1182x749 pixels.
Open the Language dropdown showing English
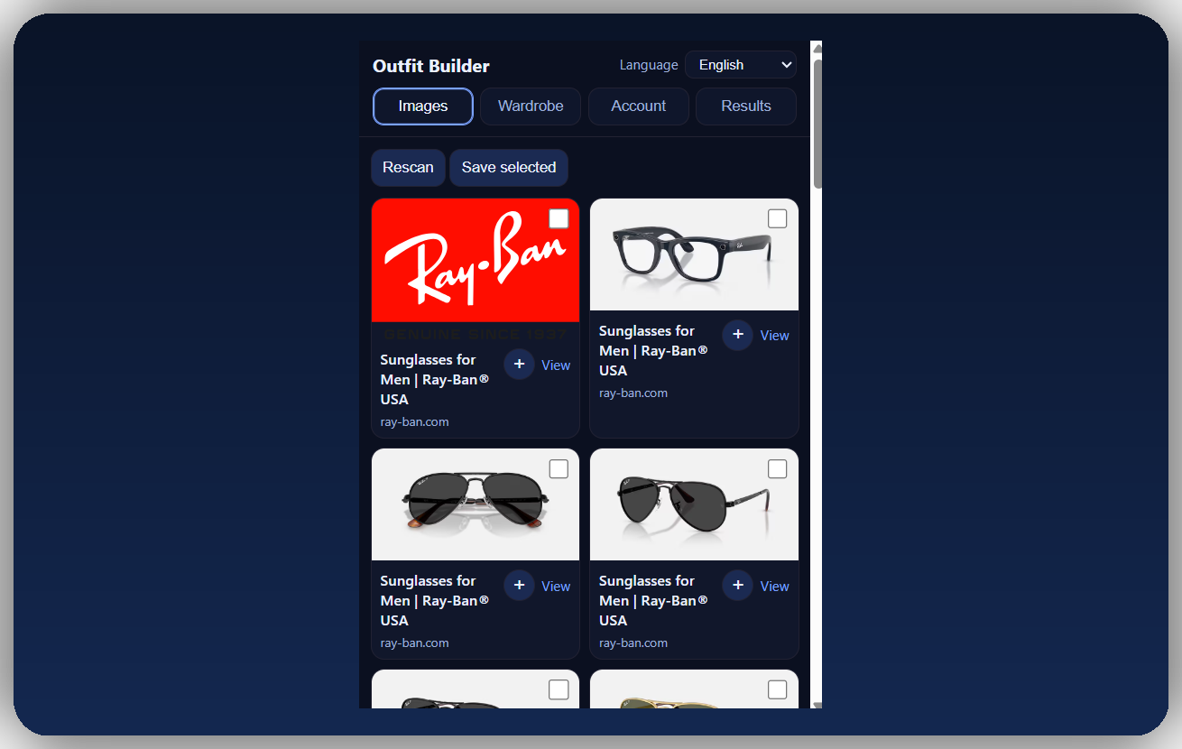pyautogui.click(x=740, y=65)
